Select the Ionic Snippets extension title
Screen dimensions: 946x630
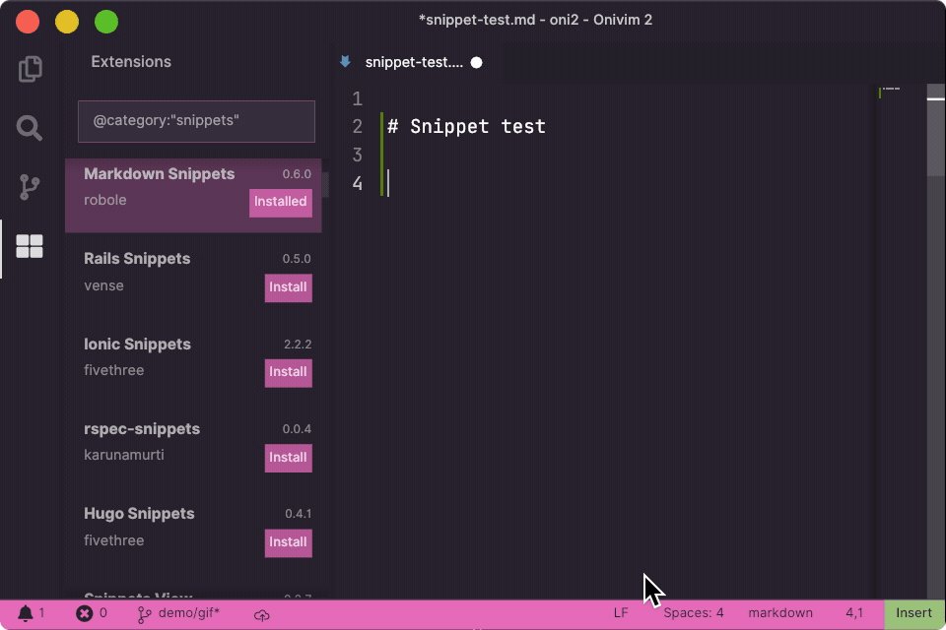coord(137,345)
